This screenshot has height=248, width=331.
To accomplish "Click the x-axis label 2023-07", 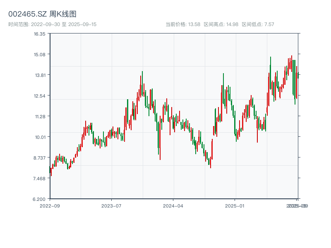I will coord(111,206).
